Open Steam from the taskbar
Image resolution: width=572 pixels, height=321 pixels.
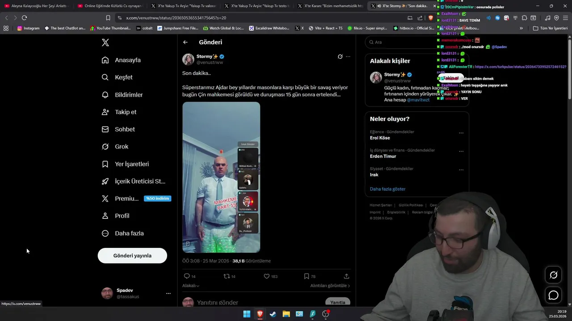coord(273,314)
